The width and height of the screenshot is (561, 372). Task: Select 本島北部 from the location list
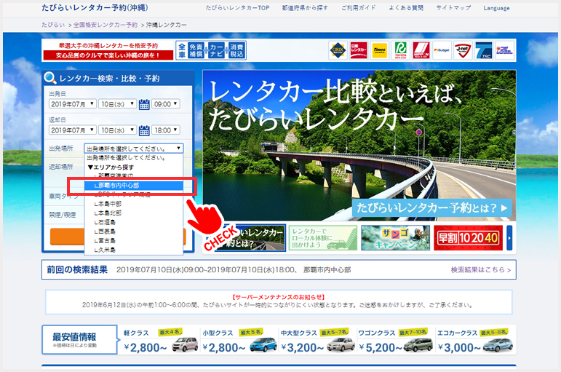click(134, 213)
